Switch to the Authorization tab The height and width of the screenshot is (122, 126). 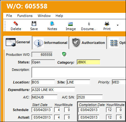pyautogui.click(x=88, y=43)
